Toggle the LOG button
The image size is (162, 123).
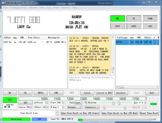click(150, 26)
